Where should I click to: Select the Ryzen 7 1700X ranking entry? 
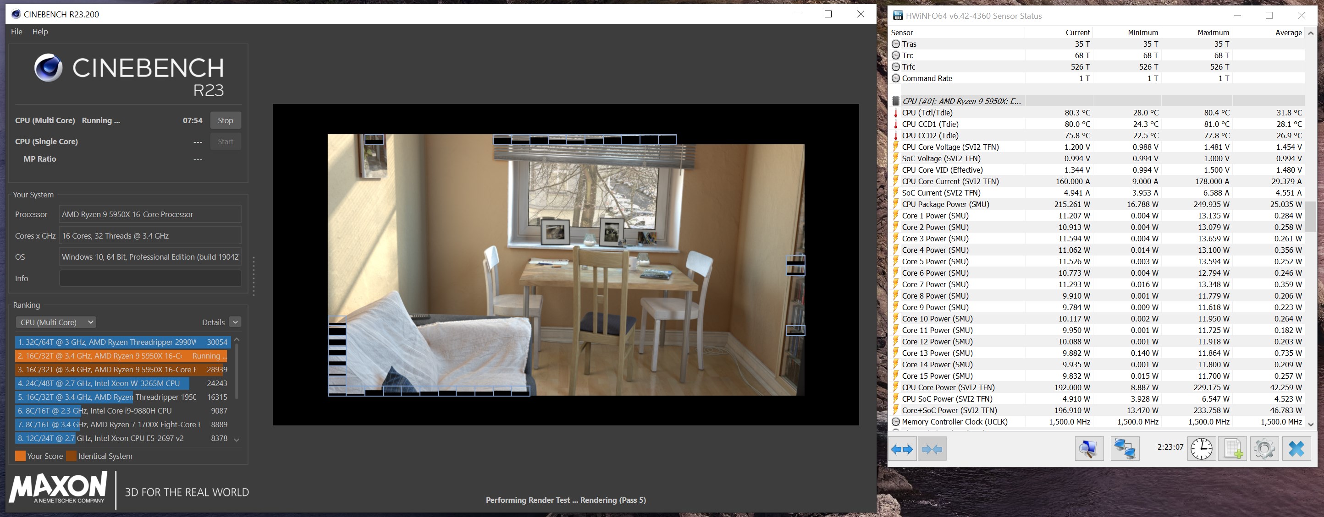tap(122, 424)
